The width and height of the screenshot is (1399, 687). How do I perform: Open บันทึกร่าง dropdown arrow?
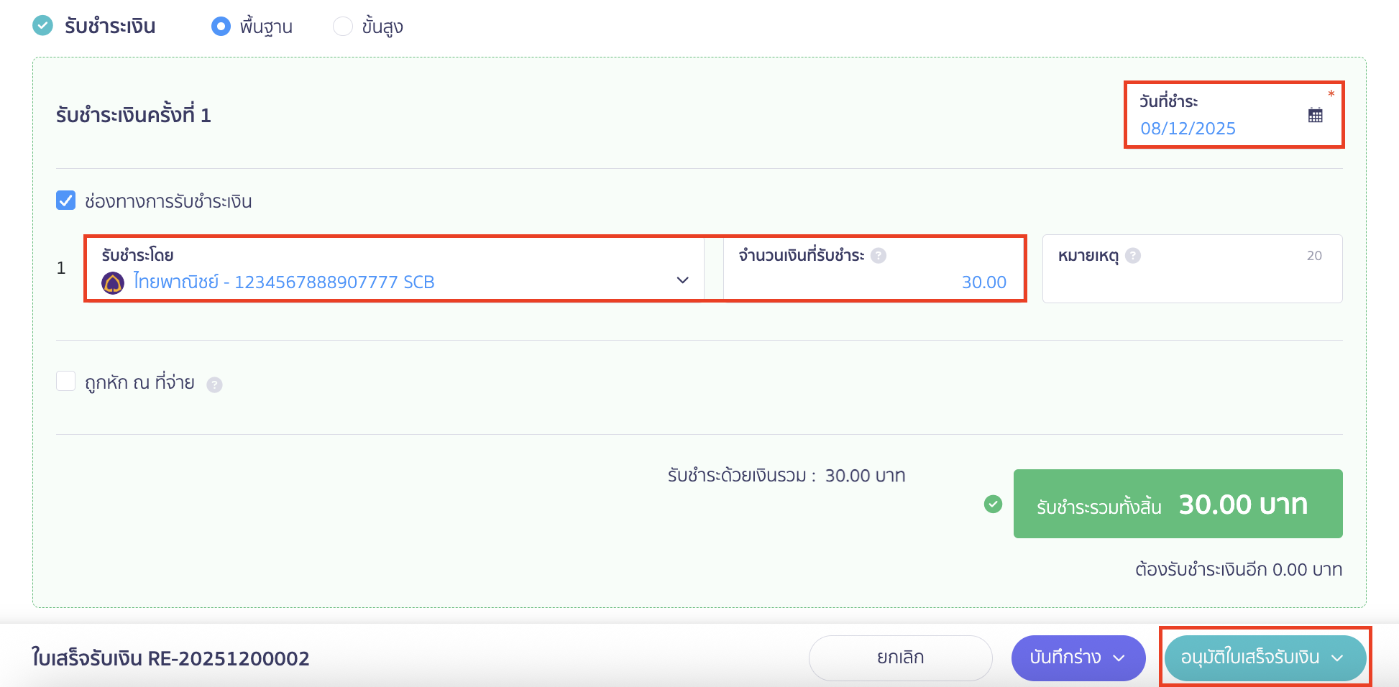[x=1119, y=658]
